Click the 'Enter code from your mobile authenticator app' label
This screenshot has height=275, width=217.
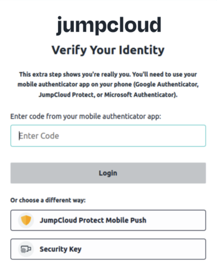[x=86, y=116]
